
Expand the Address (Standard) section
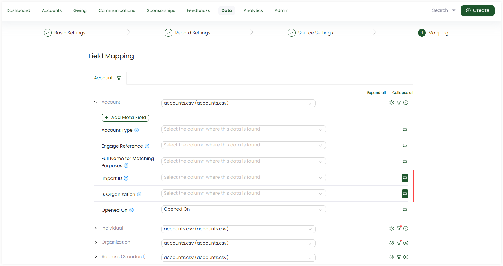pyautogui.click(x=96, y=257)
